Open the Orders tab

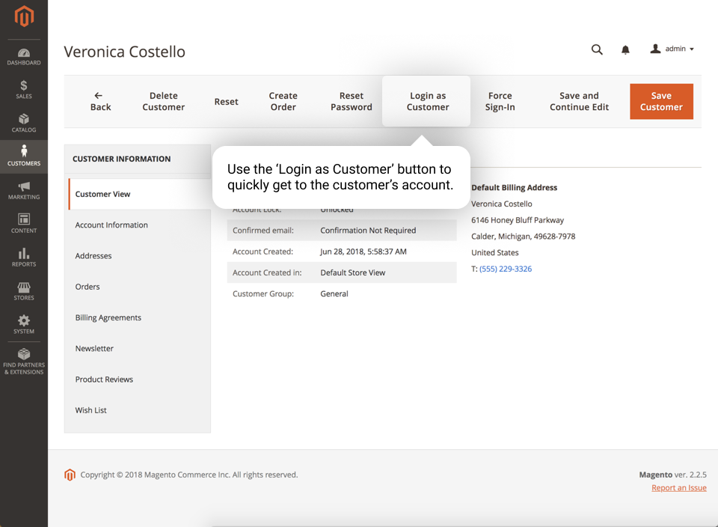point(86,287)
